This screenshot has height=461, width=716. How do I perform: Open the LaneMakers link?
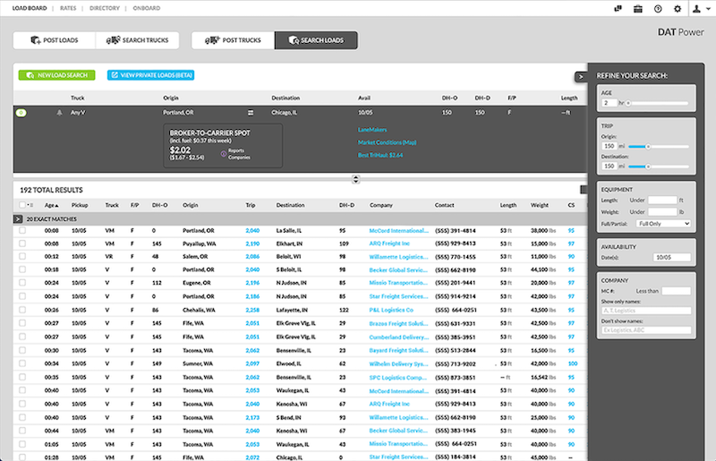coord(372,130)
